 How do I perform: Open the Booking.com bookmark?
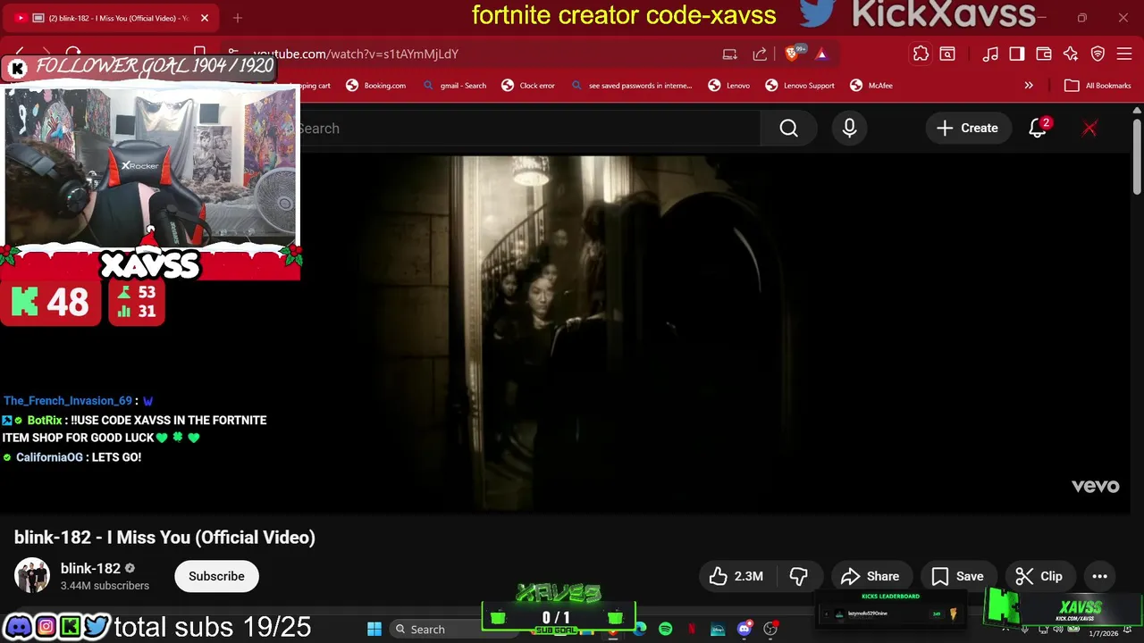375,86
